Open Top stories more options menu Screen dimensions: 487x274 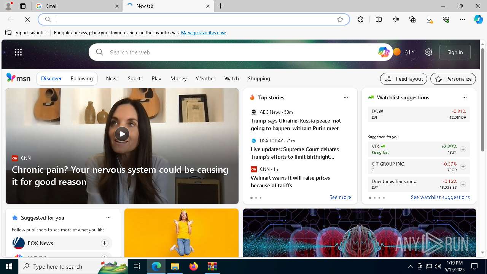pos(346,97)
